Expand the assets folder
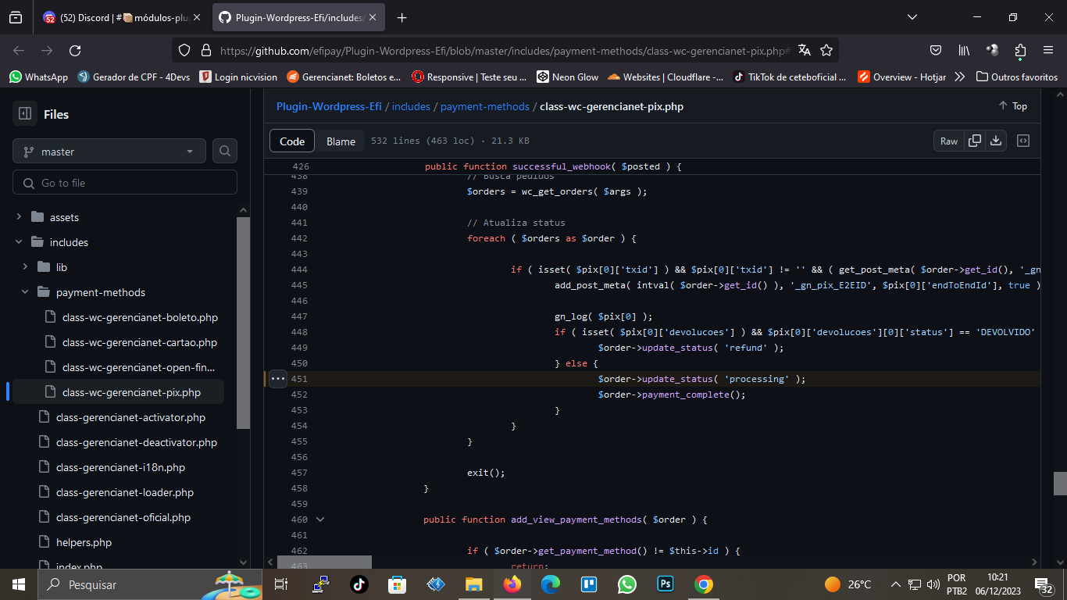1067x600 pixels. click(x=19, y=217)
